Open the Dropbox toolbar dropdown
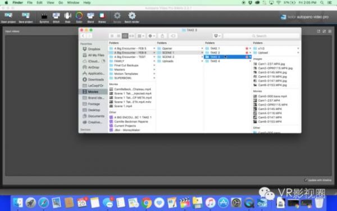The width and height of the screenshot is (337, 211). [217, 36]
